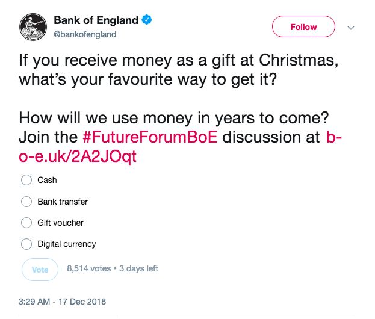Expand the tweet options chevron
The height and width of the screenshot is (319, 375).
click(x=352, y=28)
